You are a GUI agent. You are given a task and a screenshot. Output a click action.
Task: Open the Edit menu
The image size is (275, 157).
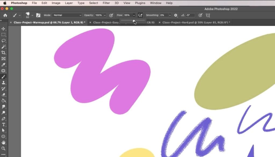[x=44, y=3]
